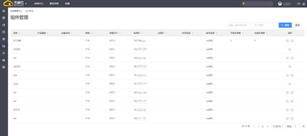The image size is (307, 136).
Task: Click the next page arrow in pagination
Action: [x=267, y=126]
